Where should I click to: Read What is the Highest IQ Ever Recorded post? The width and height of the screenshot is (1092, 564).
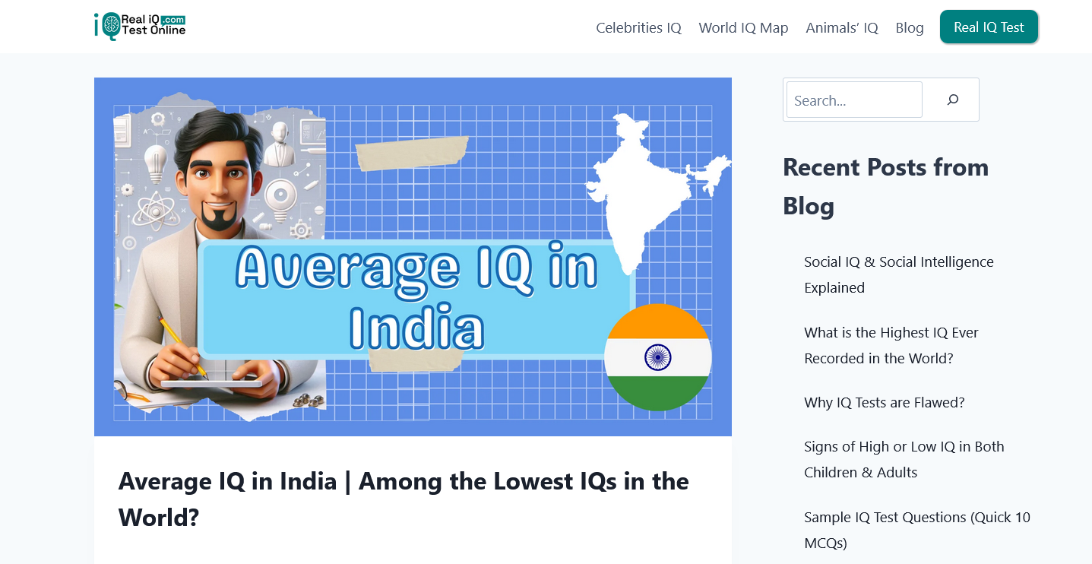tap(891, 345)
